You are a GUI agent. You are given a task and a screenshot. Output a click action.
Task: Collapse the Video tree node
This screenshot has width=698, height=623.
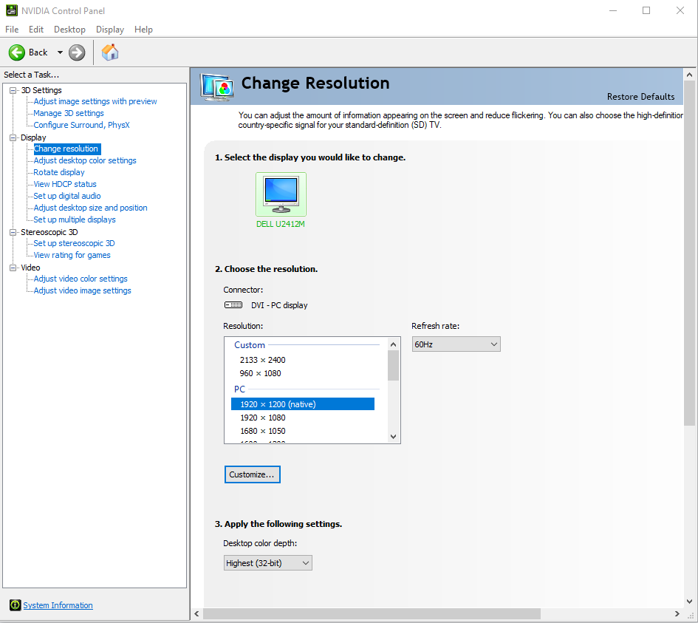pos(13,268)
